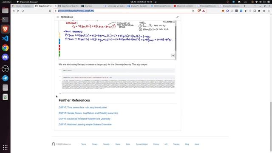Viewport: 272px width, 153px height.
Task: Switch to the Proposal Process tab
Action: click(207, 6)
